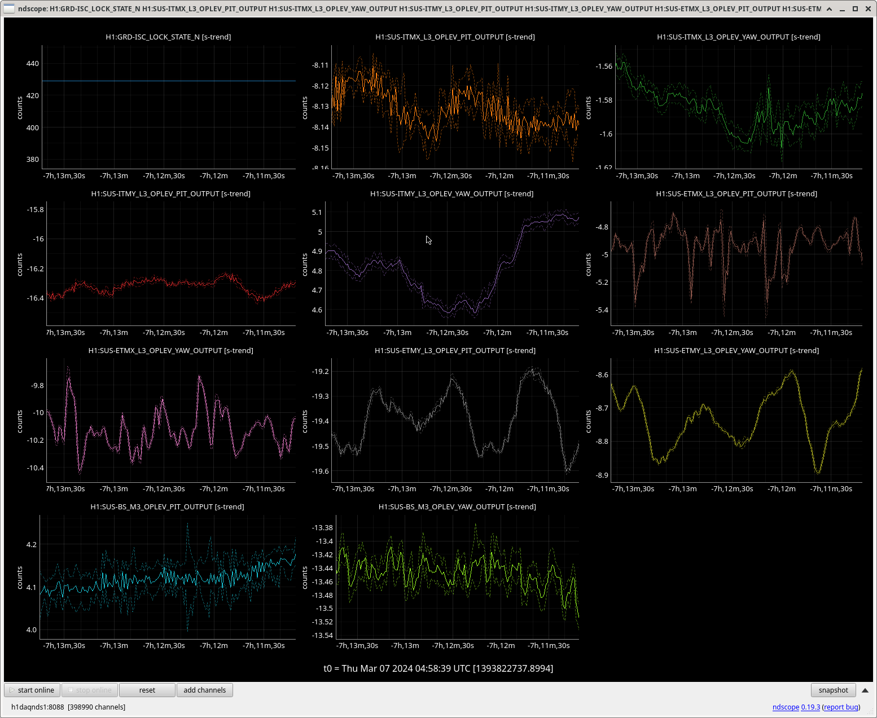This screenshot has height=718, width=877.
Task: Click the start online button
Action: [x=32, y=690]
